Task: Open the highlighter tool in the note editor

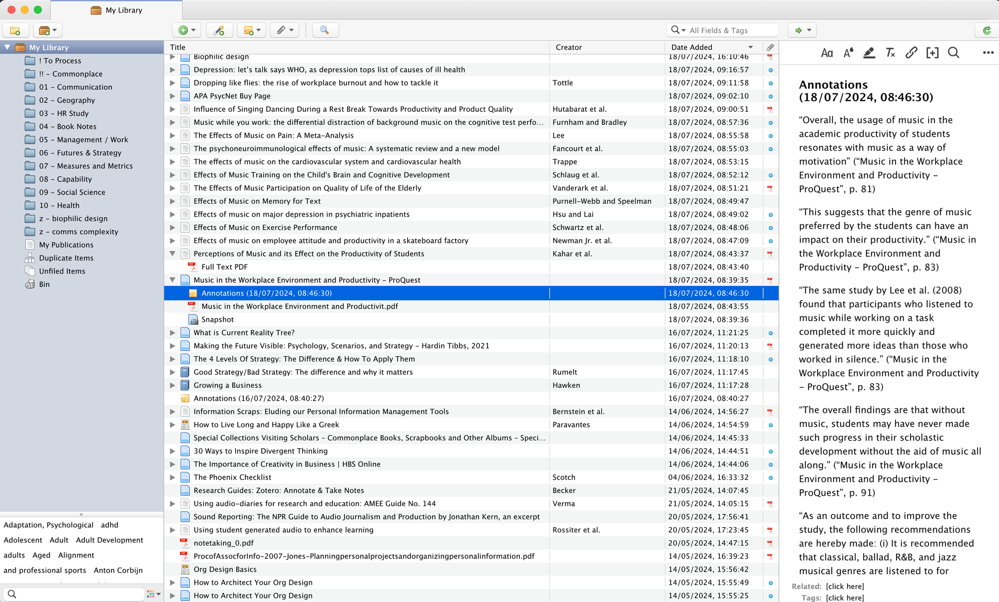Action: click(x=869, y=52)
